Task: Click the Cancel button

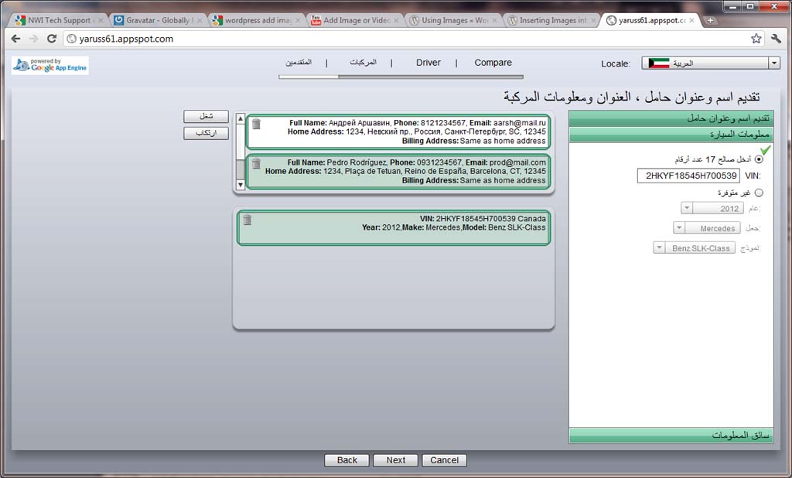Action: (x=444, y=460)
